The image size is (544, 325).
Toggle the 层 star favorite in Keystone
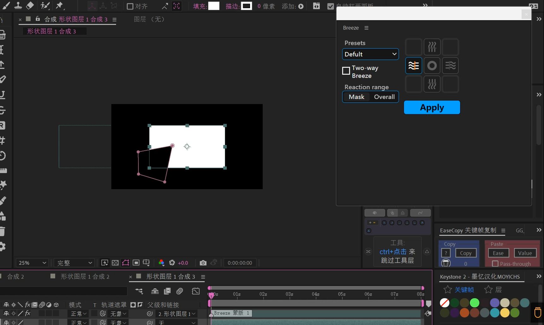click(x=488, y=289)
